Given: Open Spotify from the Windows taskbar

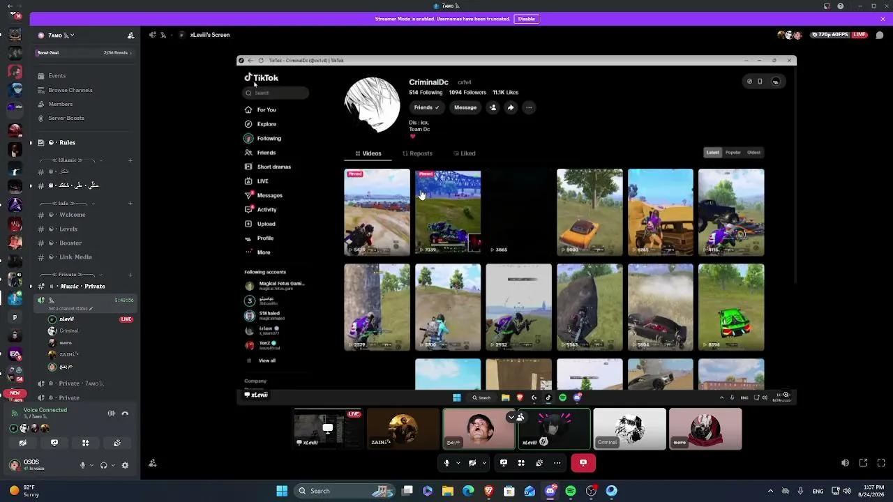Looking at the screenshot, I should click(571, 491).
